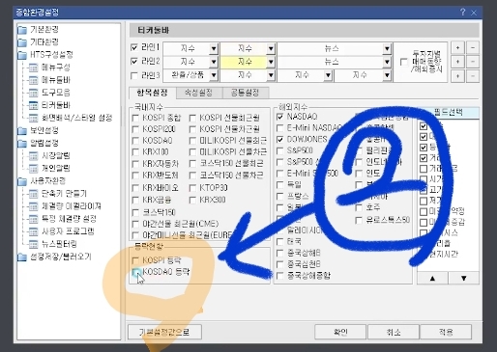Check the 투자자별 매매동향/해외증시 checkbox
Image resolution: width=497 pixels, height=352 pixels.
tap(403, 62)
